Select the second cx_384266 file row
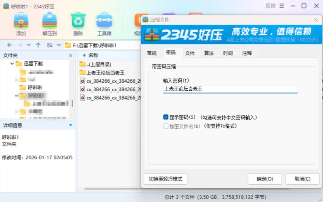 pyautogui.click(x=110, y=89)
